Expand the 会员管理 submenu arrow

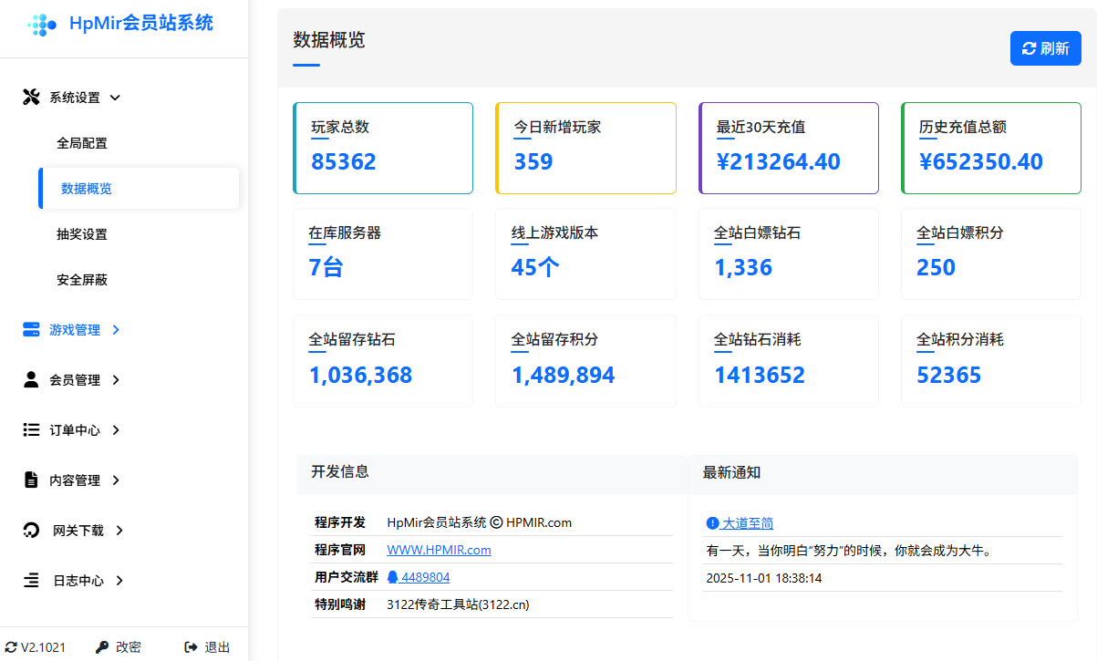pyautogui.click(x=116, y=380)
